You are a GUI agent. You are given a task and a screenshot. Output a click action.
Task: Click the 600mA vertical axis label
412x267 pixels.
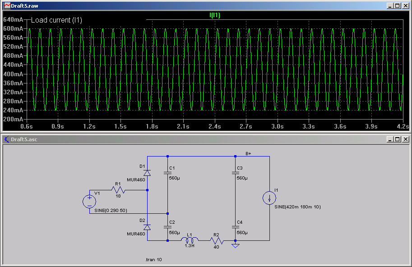coord(13,28)
